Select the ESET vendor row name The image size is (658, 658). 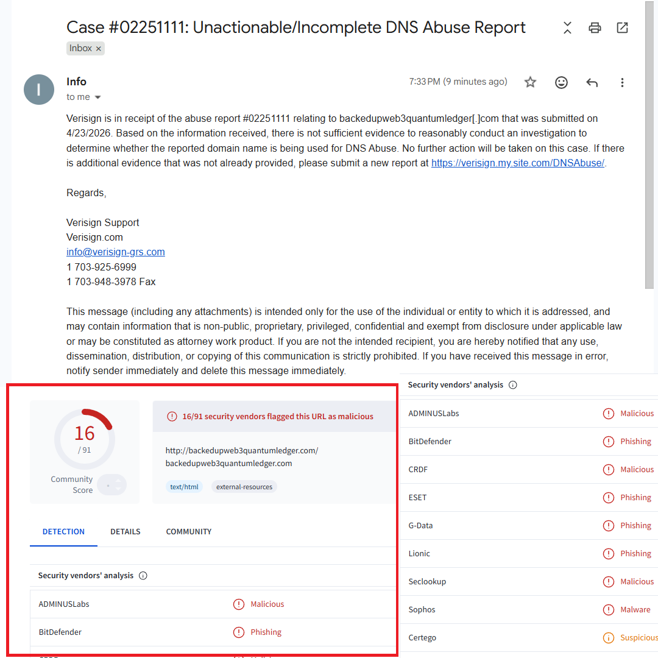[417, 498]
